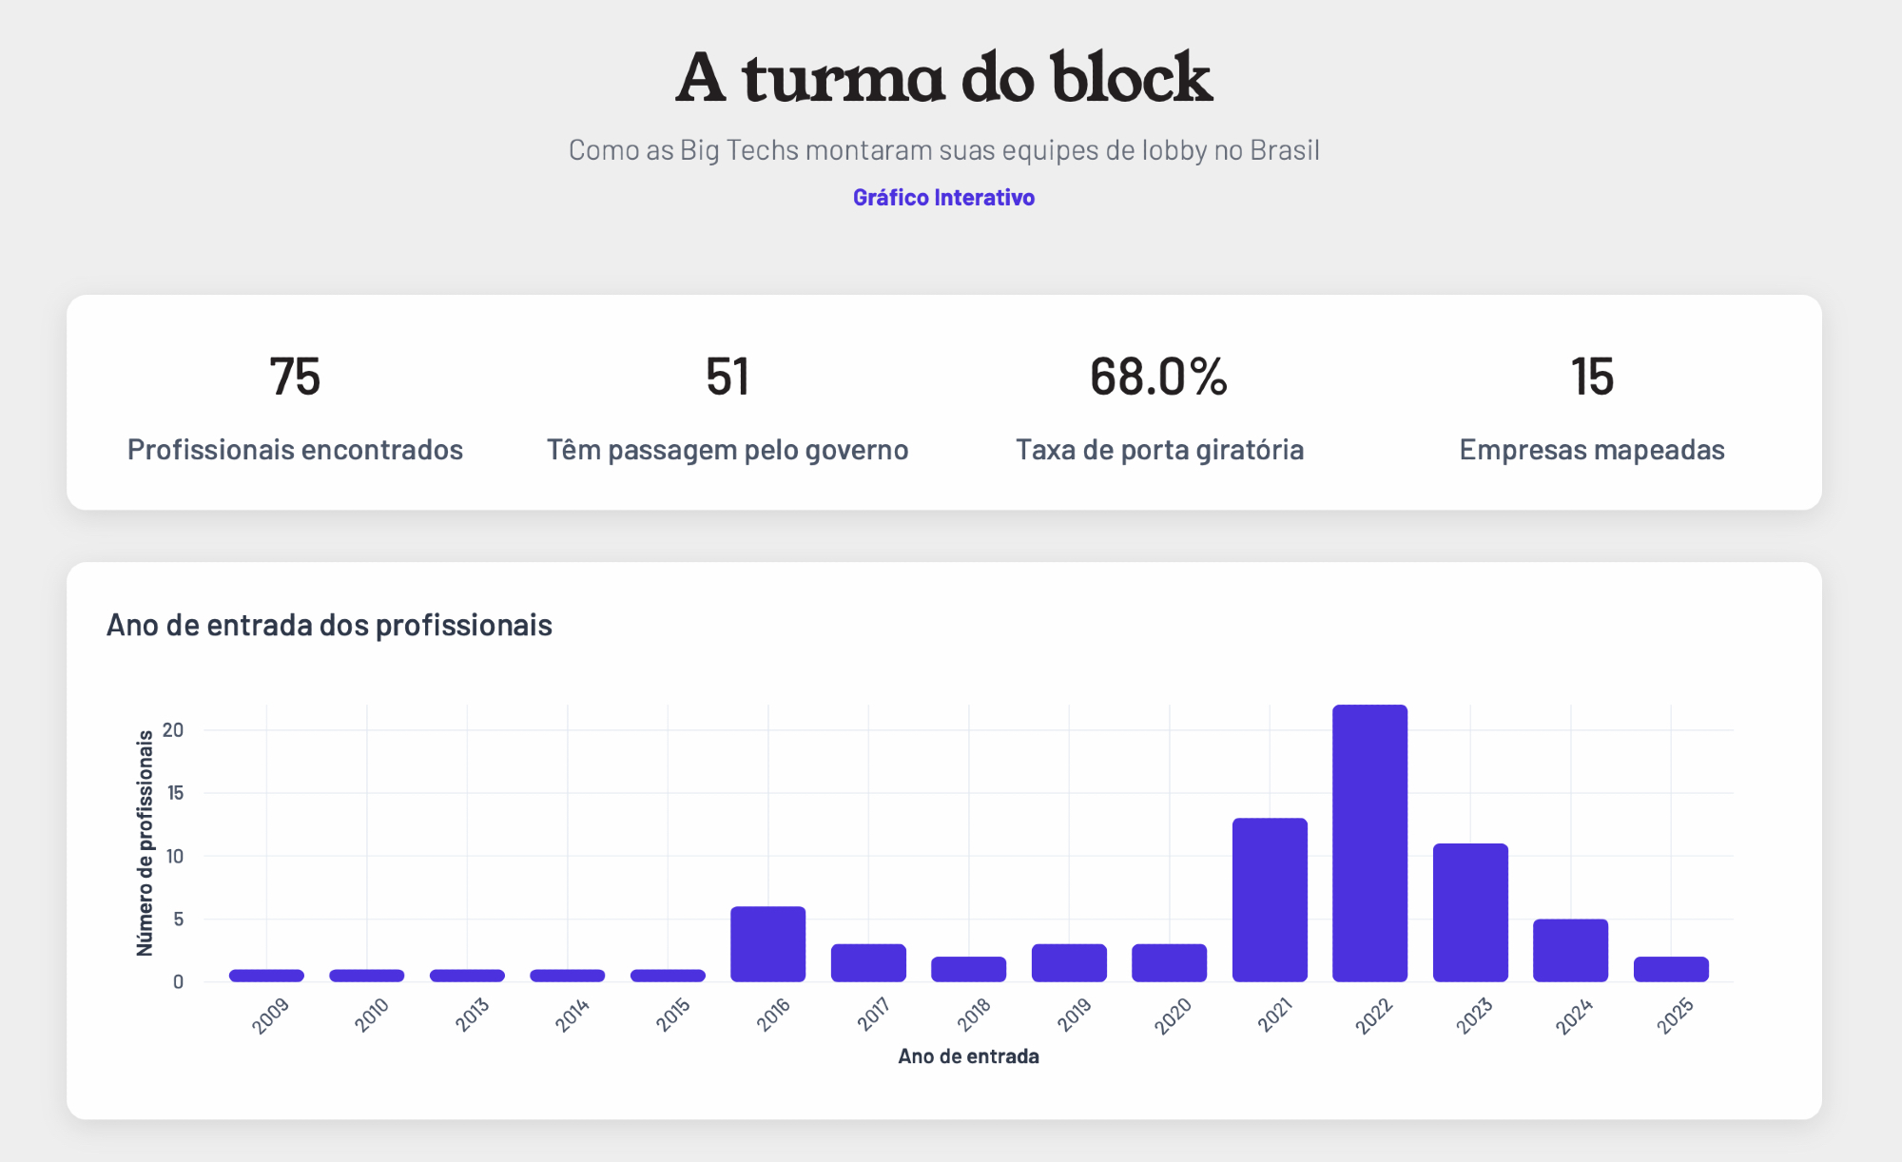Viewport: 1902px width, 1162px height.
Task: Click the 51 Têm passagem pelo governo stat
Action: [x=728, y=403]
